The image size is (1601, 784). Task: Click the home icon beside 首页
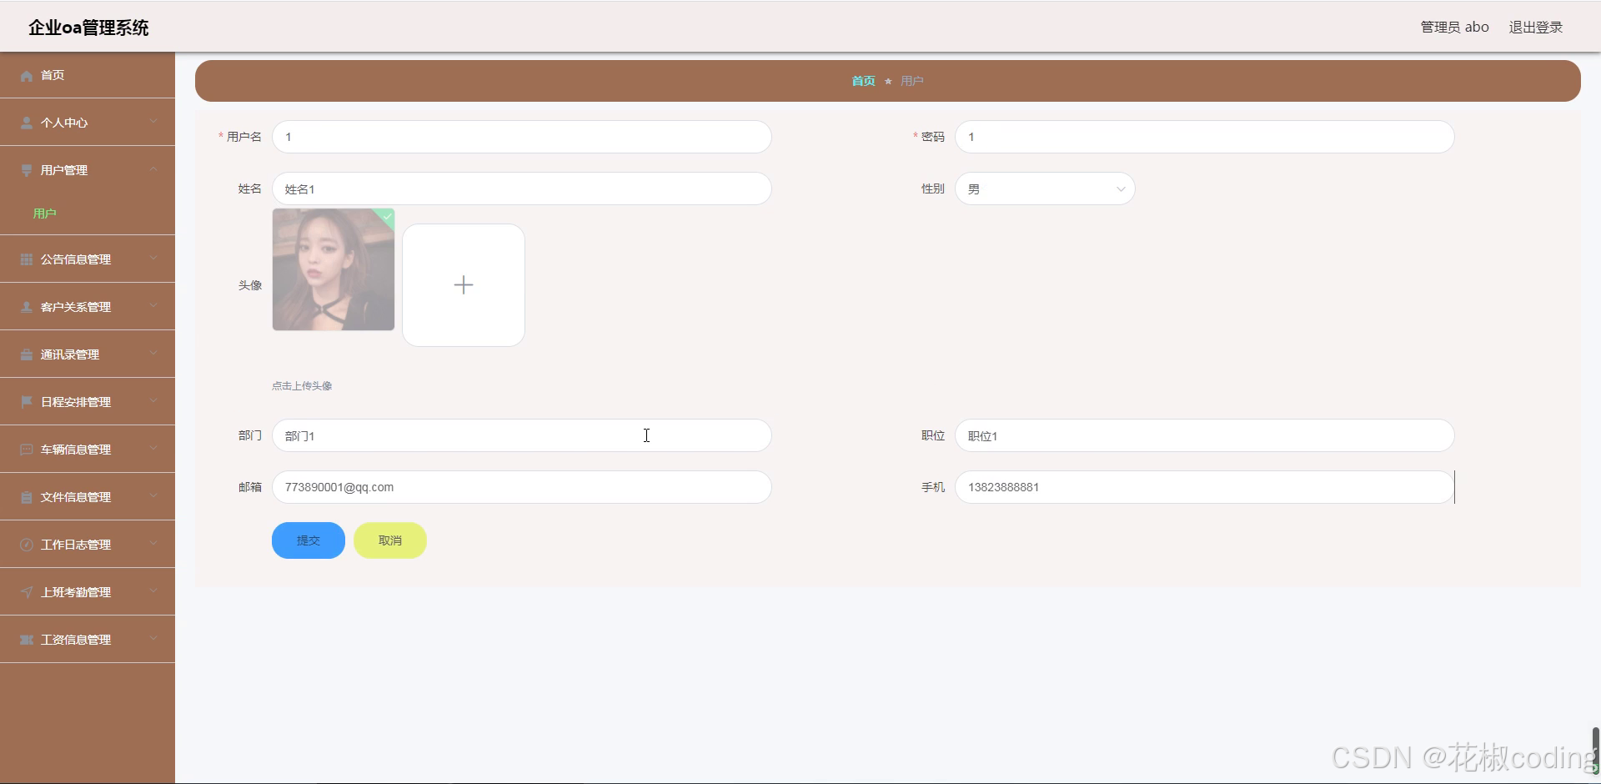click(x=27, y=76)
